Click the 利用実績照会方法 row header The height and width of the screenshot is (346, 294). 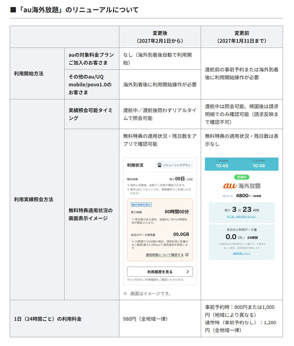click(x=37, y=199)
